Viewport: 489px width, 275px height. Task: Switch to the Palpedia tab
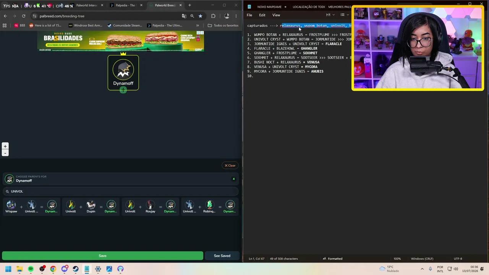(x=125, y=5)
